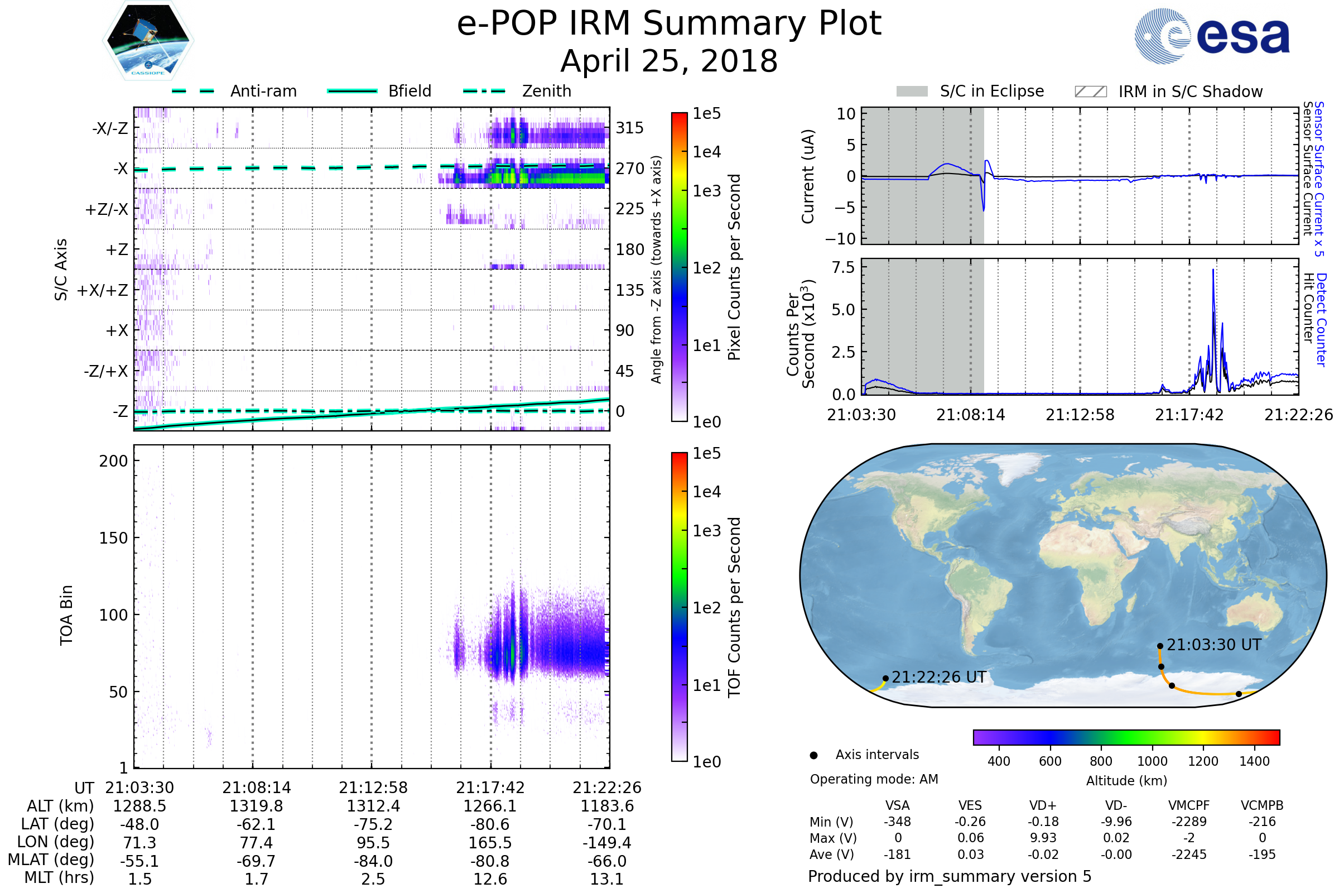Click the IRM in S/C Shadow hatched swatch
This screenshot has height=893, width=1339.
click(1090, 92)
